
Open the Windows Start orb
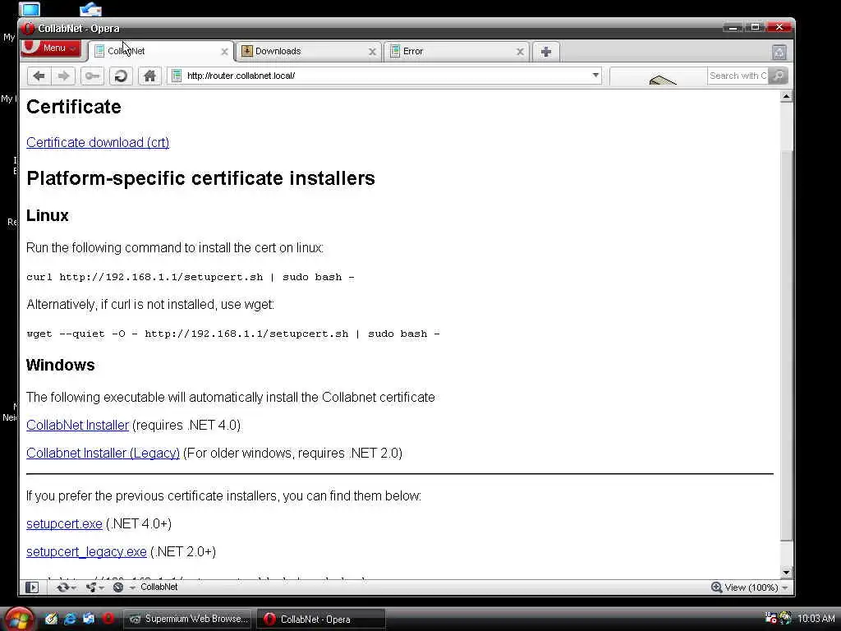pyautogui.click(x=20, y=619)
